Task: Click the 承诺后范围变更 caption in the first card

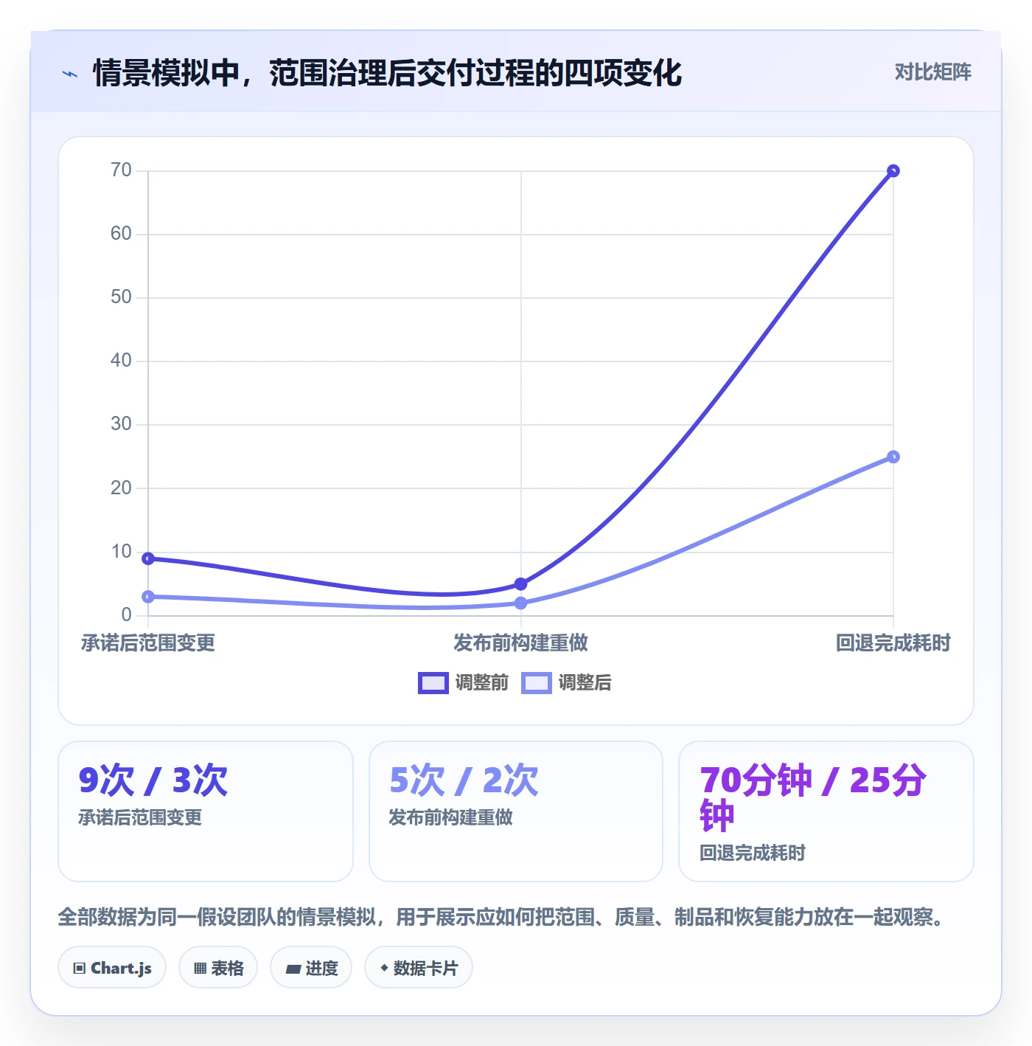Action: (140, 817)
